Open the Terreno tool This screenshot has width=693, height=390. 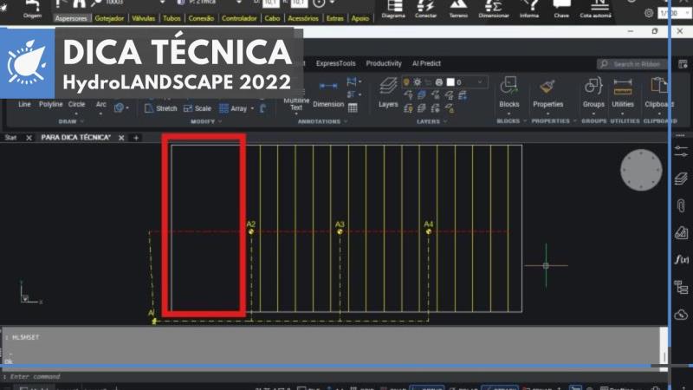pos(458,9)
